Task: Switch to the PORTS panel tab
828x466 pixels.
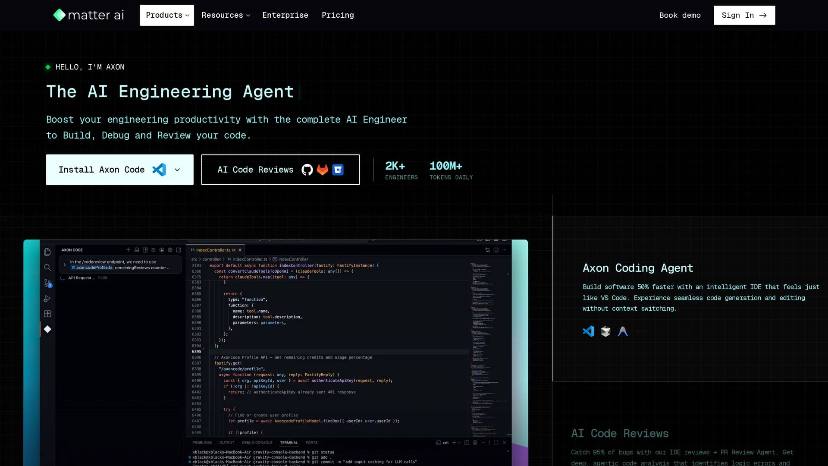Action: (311, 443)
